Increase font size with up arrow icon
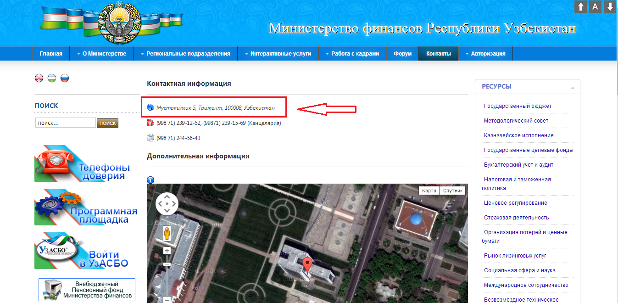Image resolution: width=618 pixels, height=303 pixels. (581, 6)
